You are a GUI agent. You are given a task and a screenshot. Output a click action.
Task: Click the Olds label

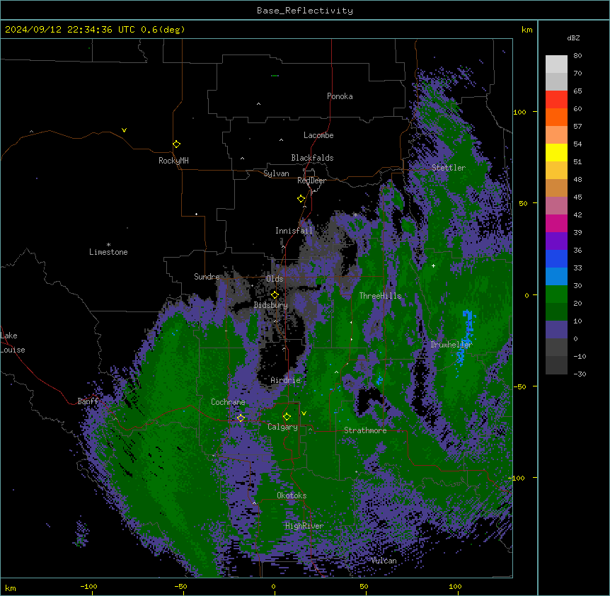(275, 279)
